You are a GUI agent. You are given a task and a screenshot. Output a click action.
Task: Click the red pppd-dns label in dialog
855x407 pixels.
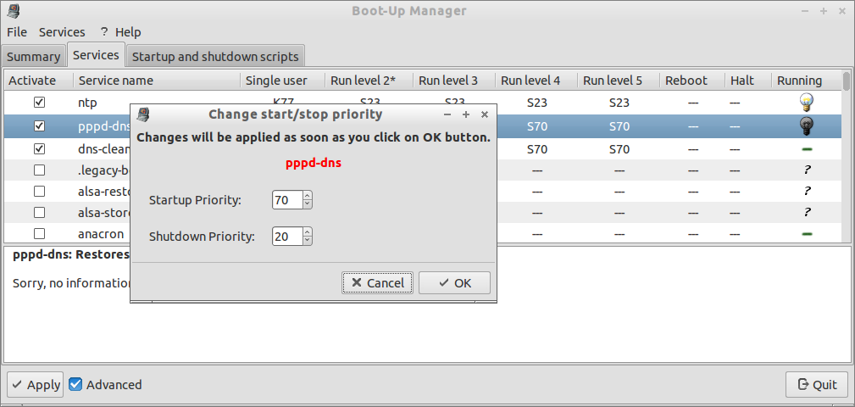(314, 163)
